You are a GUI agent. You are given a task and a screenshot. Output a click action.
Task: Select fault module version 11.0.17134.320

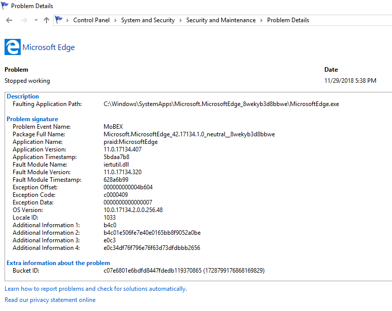click(x=122, y=172)
